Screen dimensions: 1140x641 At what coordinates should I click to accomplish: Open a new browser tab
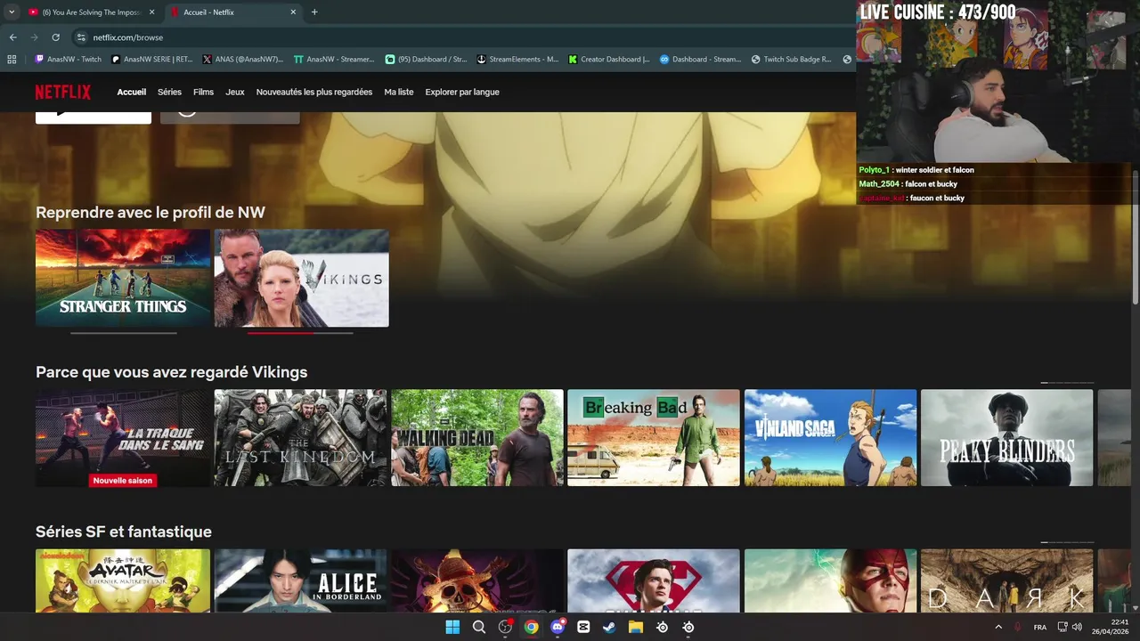(x=314, y=12)
